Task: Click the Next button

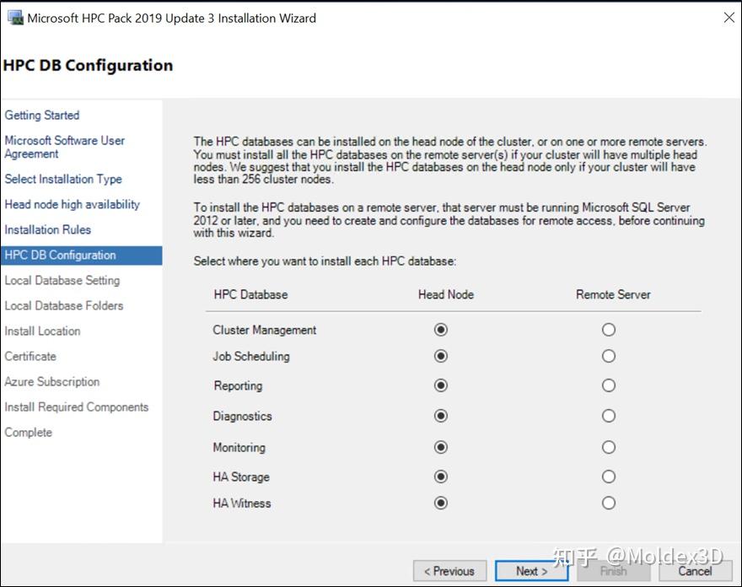Action: pyautogui.click(x=531, y=570)
